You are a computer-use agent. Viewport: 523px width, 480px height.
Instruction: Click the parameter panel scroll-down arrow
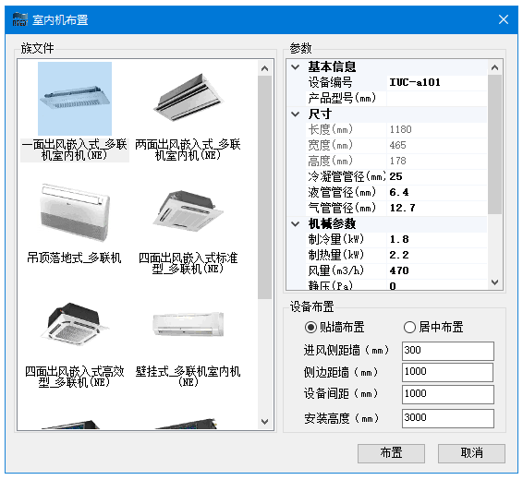coord(495,282)
